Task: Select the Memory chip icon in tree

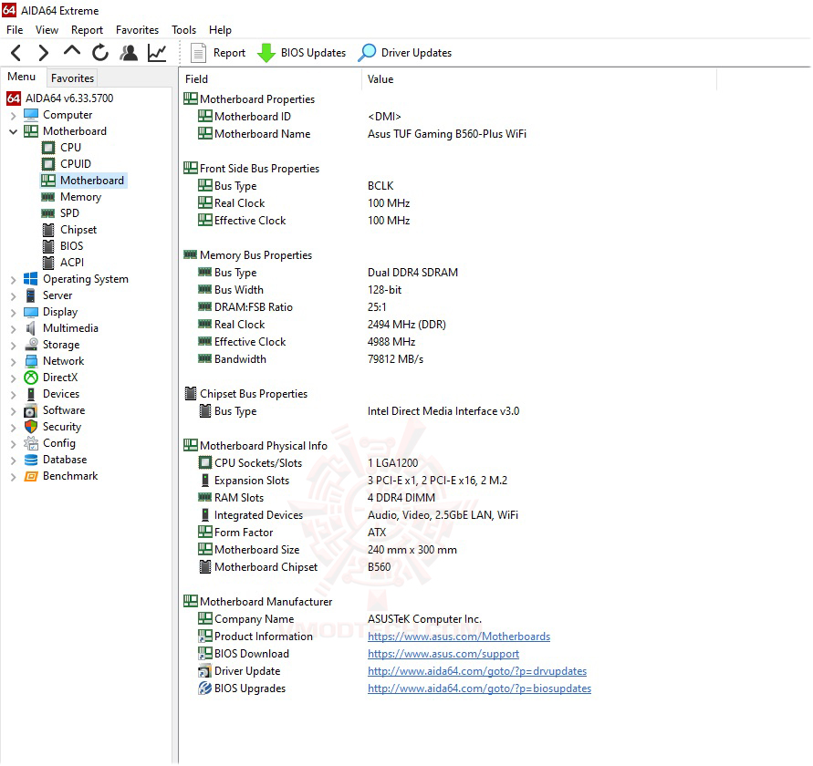Action: tap(48, 197)
